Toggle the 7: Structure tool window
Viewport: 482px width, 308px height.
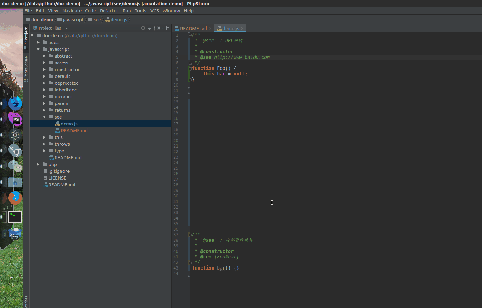pos(26,69)
